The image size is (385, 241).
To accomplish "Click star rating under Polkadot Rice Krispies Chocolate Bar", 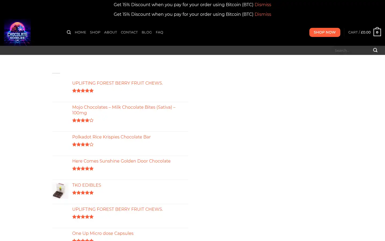I will (83, 144).
